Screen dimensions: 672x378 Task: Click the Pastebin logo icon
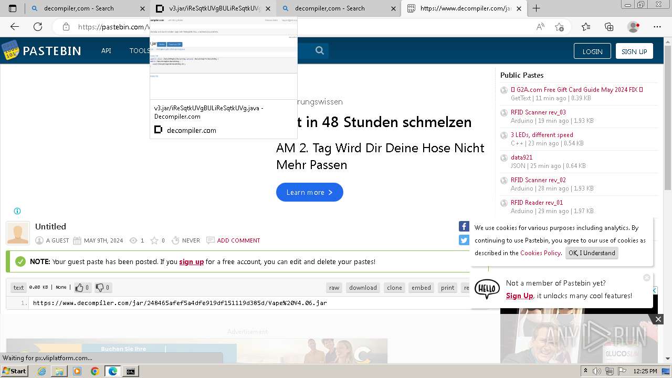click(10, 50)
